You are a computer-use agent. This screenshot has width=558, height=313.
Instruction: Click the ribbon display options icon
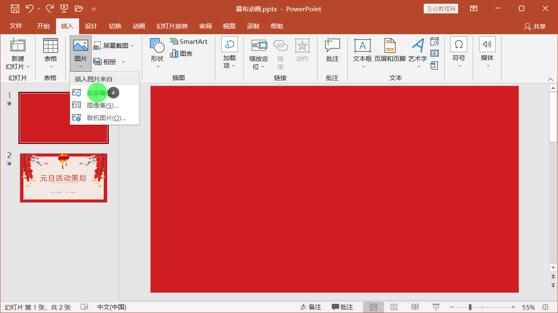[474, 8]
